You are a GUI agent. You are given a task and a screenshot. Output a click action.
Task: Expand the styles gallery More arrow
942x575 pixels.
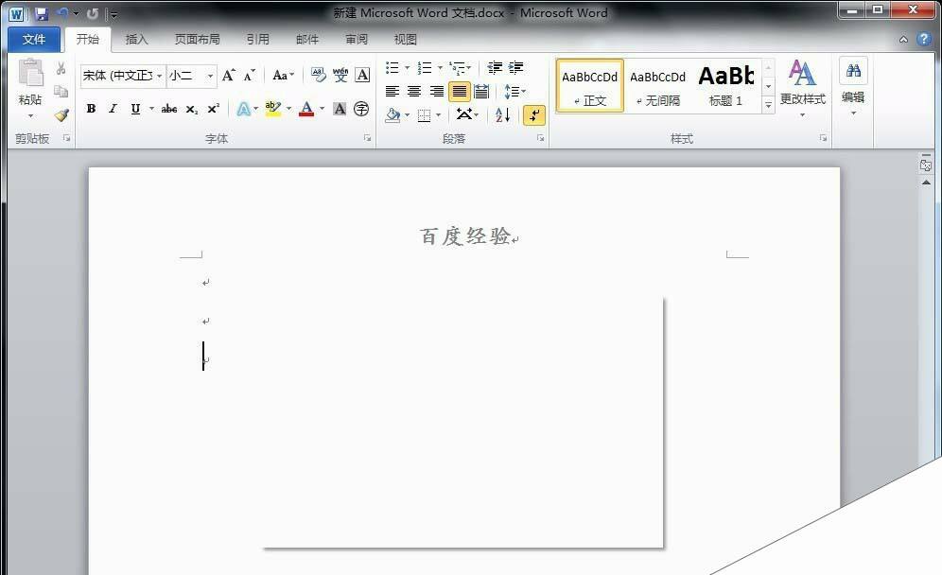tap(768, 106)
